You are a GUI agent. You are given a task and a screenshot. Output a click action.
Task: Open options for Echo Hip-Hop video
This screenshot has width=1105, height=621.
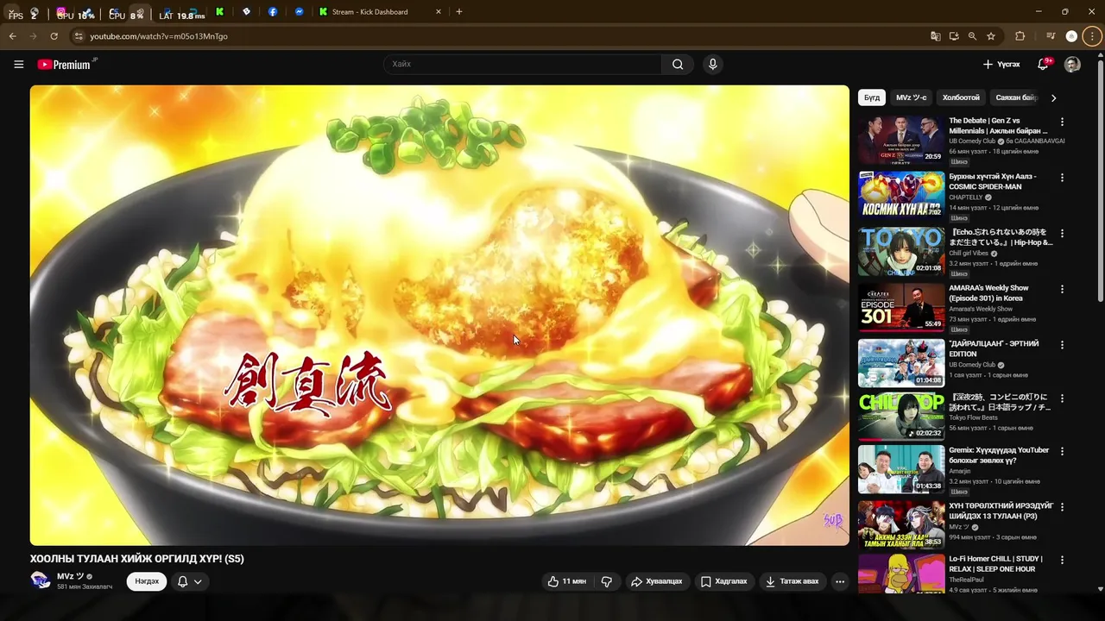[x=1062, y=234]
